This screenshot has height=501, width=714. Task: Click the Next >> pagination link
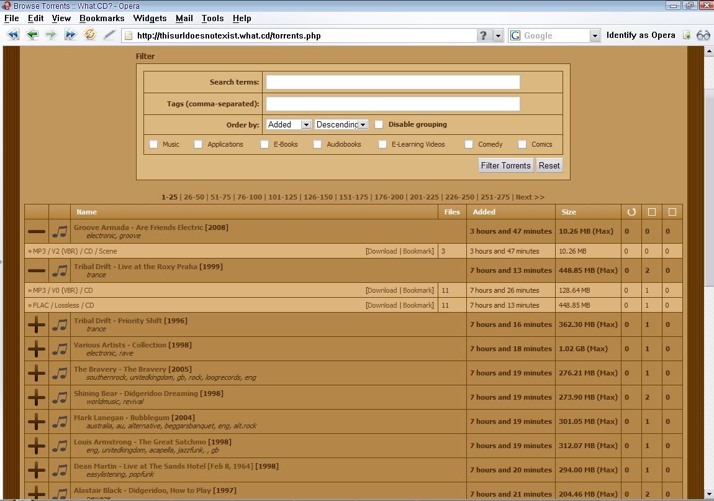(x=530, y=197)
